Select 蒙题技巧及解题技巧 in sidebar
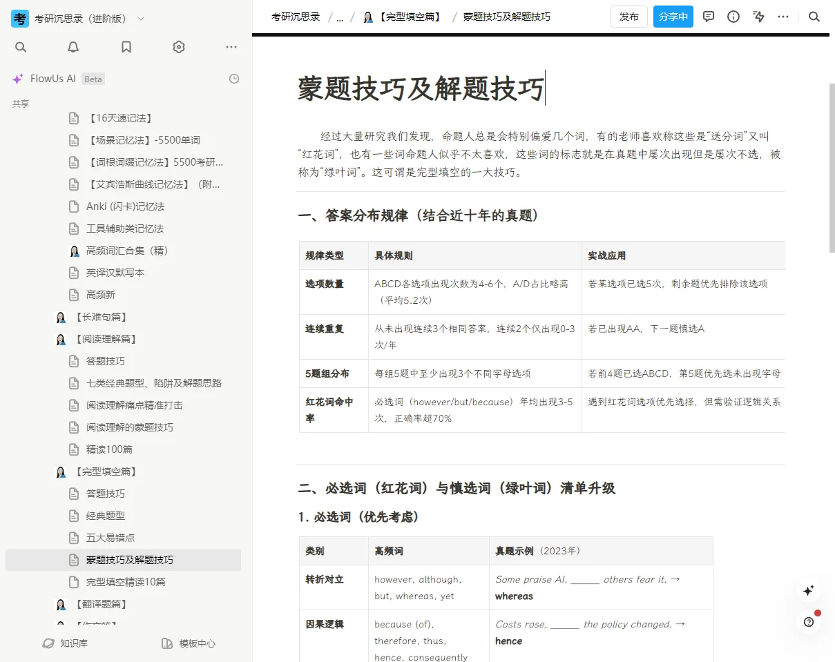 [x=123, y=560]
